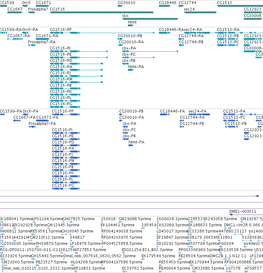Select the cbx-RB transcript label
The height and width of the screenshot is (273, 263).
click(x=129, y=61)
